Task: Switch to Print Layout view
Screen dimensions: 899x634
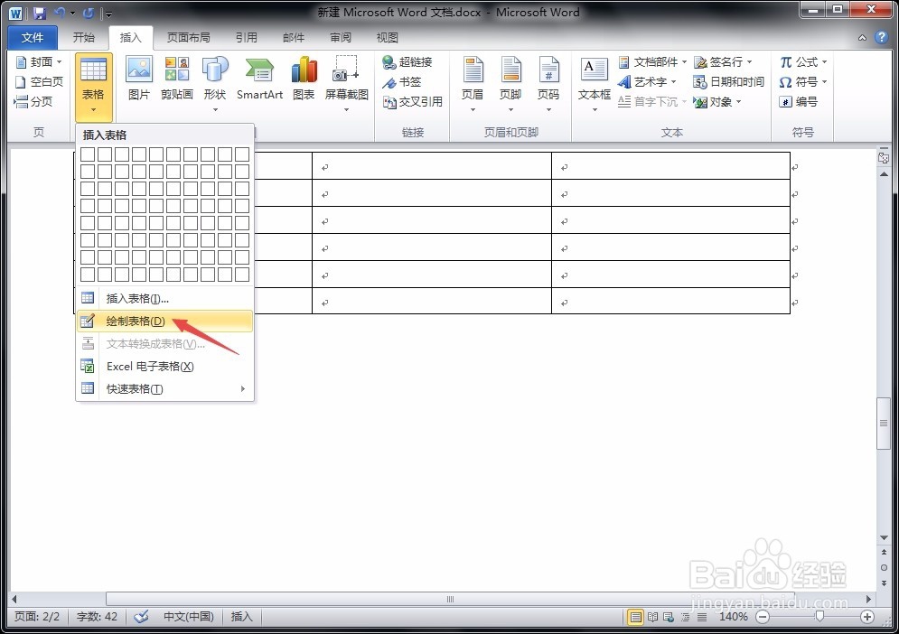Action: (635, 618)
